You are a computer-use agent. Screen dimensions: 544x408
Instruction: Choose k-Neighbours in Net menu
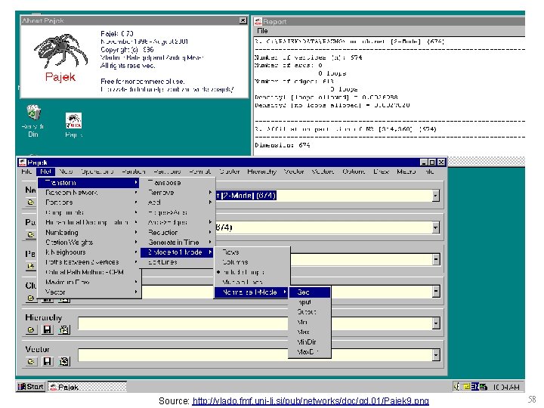[89, 252]
